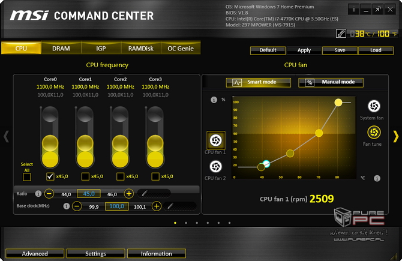Screen dimensions: 402x261
Task: Open the OC Genie tab
Action: 181,48
